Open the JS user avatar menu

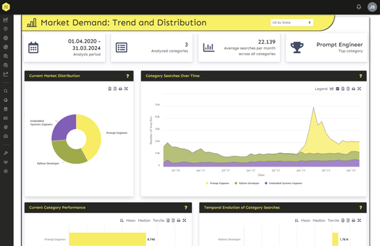click(x=372, y=7)
